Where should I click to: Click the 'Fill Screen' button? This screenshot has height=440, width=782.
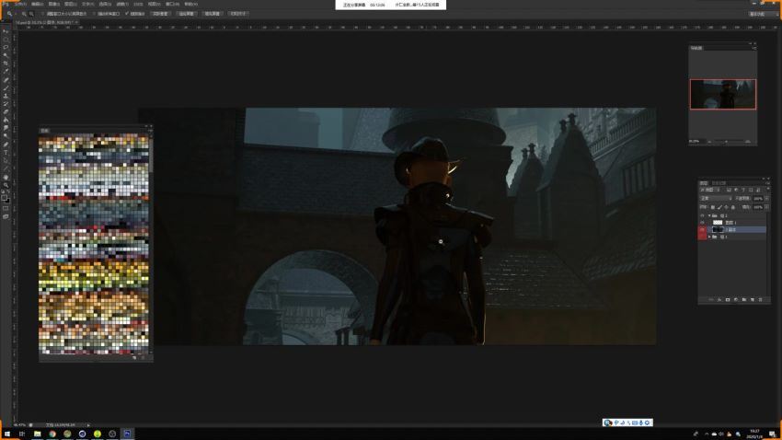tap(213, 14)
